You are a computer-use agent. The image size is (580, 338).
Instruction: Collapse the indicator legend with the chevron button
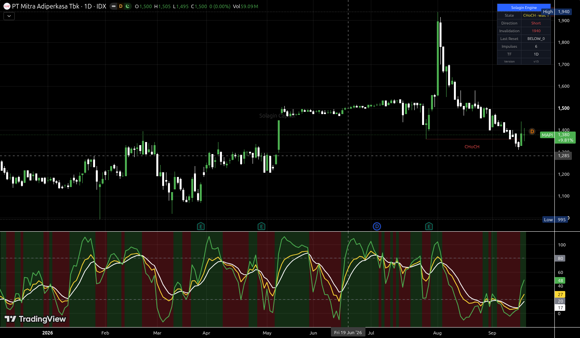click(9, 16)
